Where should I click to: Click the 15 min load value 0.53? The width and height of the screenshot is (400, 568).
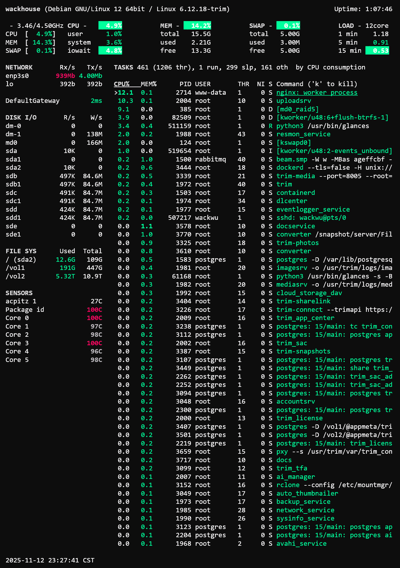[377, 51]
